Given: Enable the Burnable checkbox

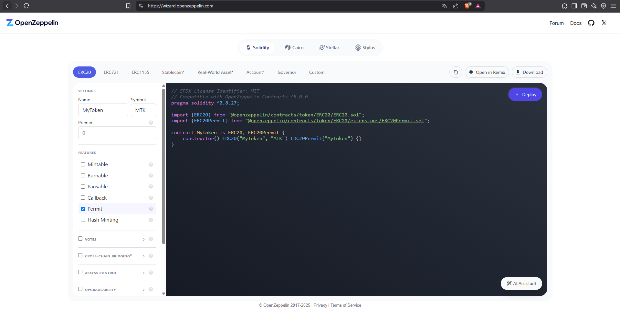Looking at the screenshot, I should pyautogui.click(x=83, y=175).
